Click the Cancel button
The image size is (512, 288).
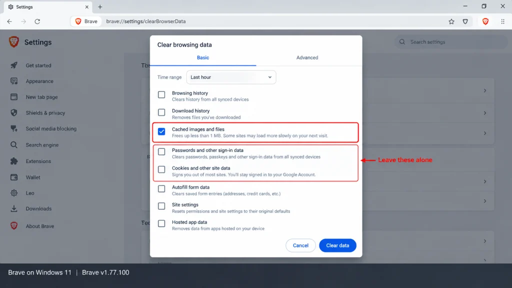pyautogui.click(x=300, y=245)
